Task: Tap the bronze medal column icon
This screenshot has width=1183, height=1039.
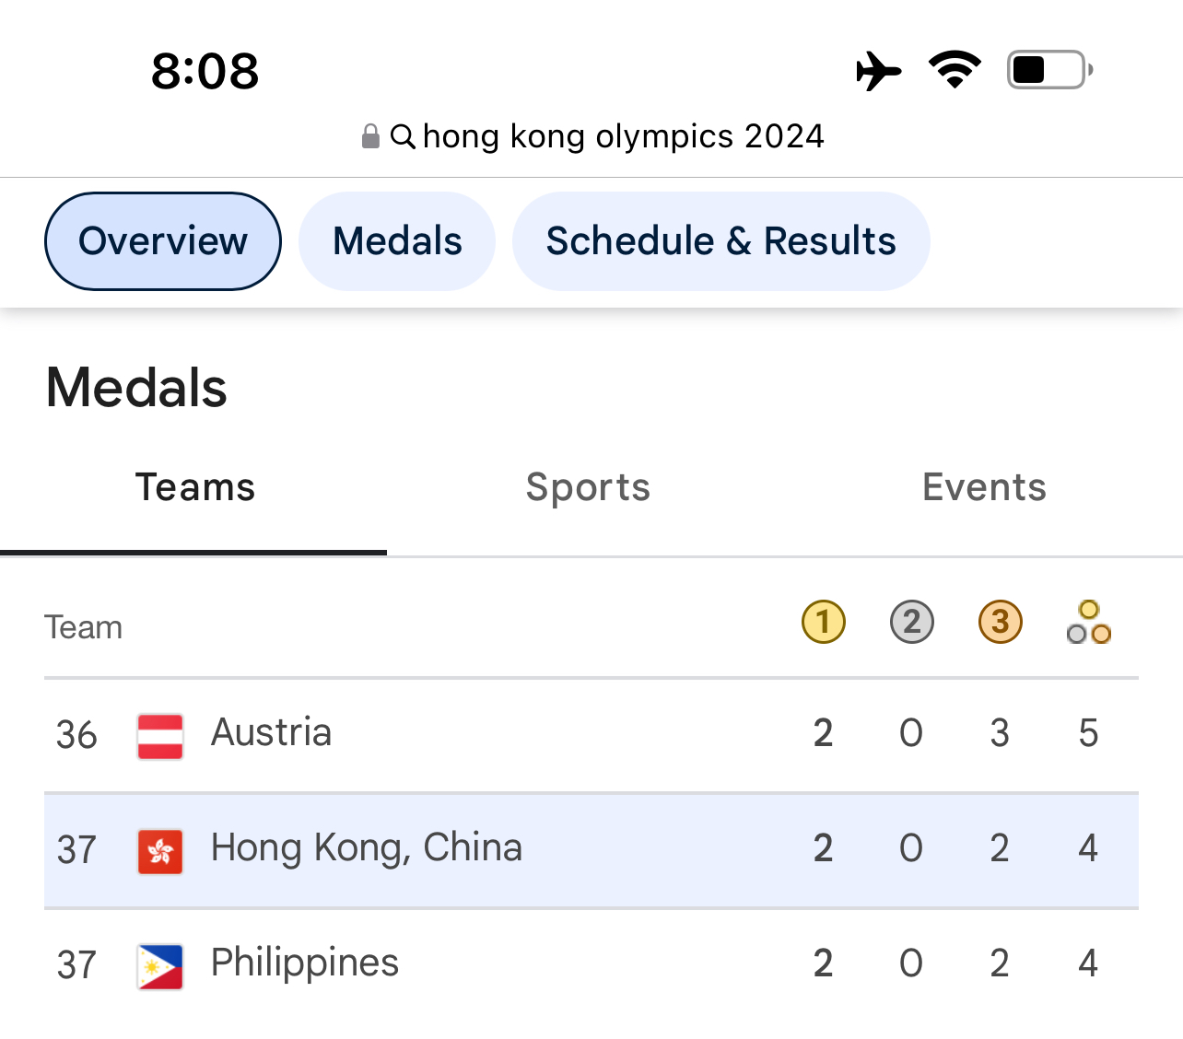Action: coord(1000,622)
